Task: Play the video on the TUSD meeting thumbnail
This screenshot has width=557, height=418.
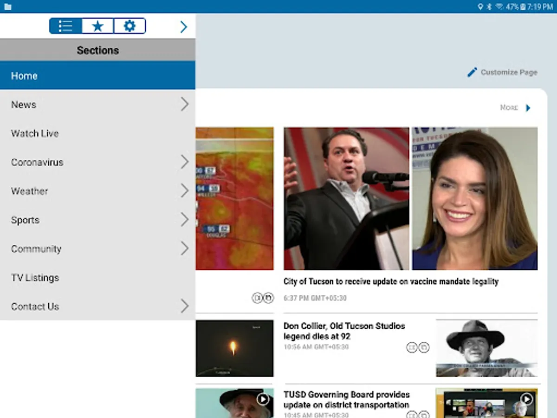Action: point(526,399)
